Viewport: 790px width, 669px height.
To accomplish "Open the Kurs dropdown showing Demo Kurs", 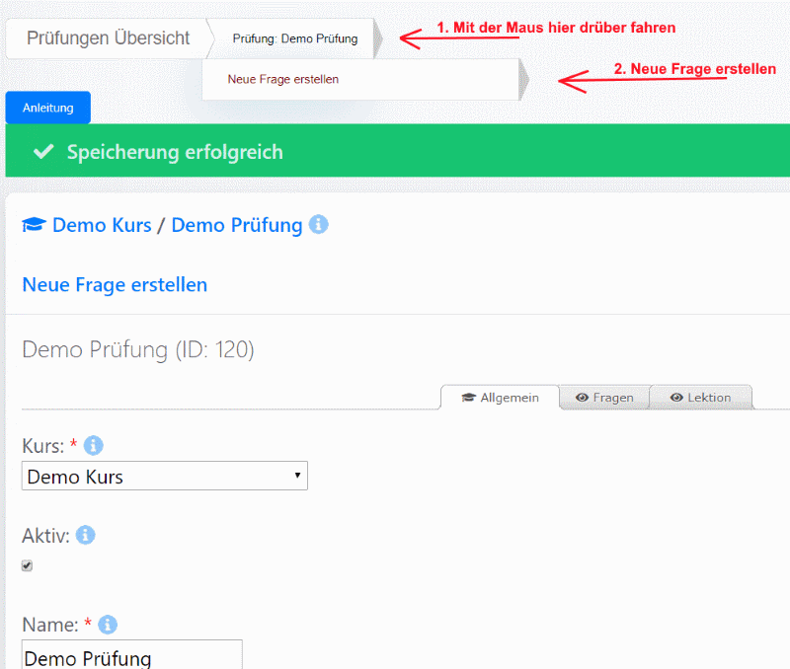I will pyautogui.click(x=164, y=477).
